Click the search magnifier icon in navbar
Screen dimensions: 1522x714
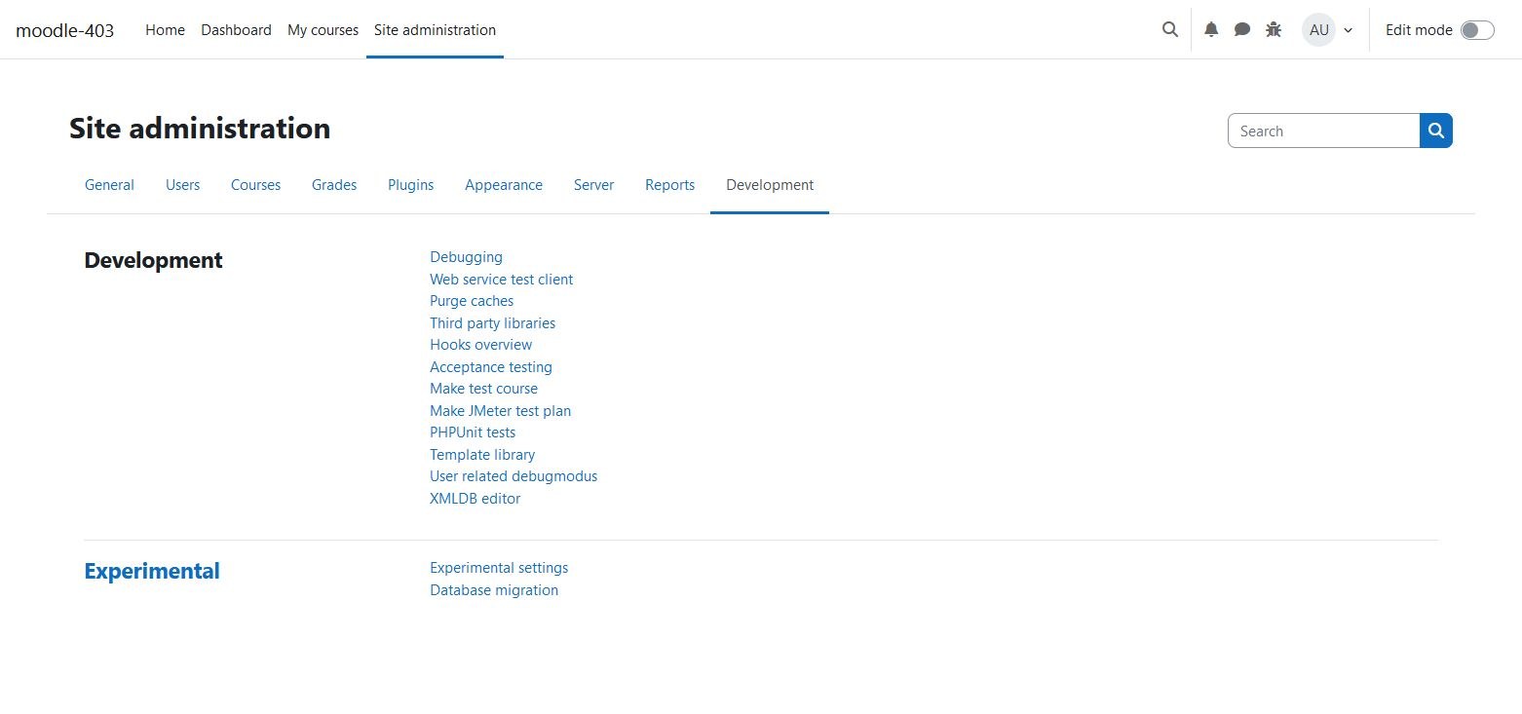pyautogui.click(x=1170, y=29)
